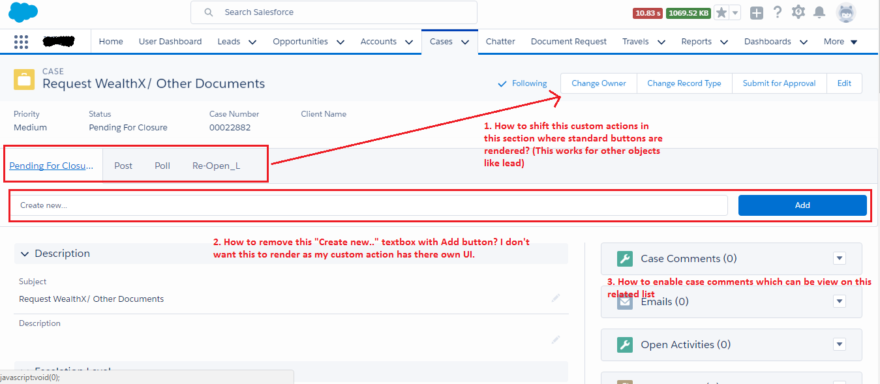Open the More navigation menu

coord(840,41)
